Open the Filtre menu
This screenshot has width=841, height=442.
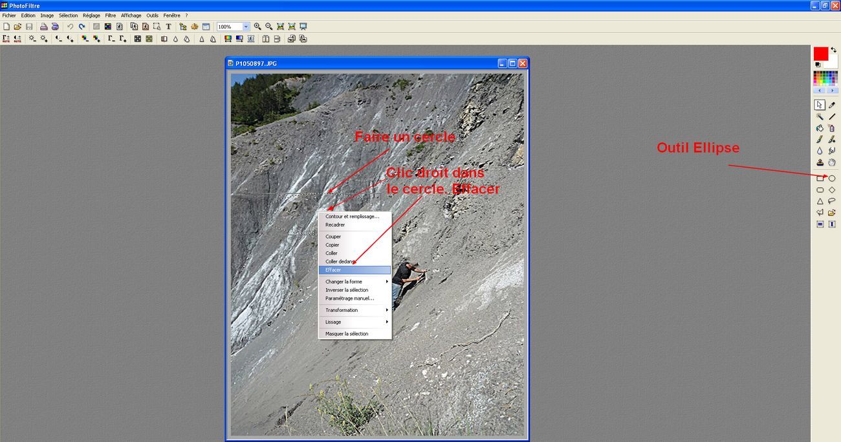click(111, 16)
